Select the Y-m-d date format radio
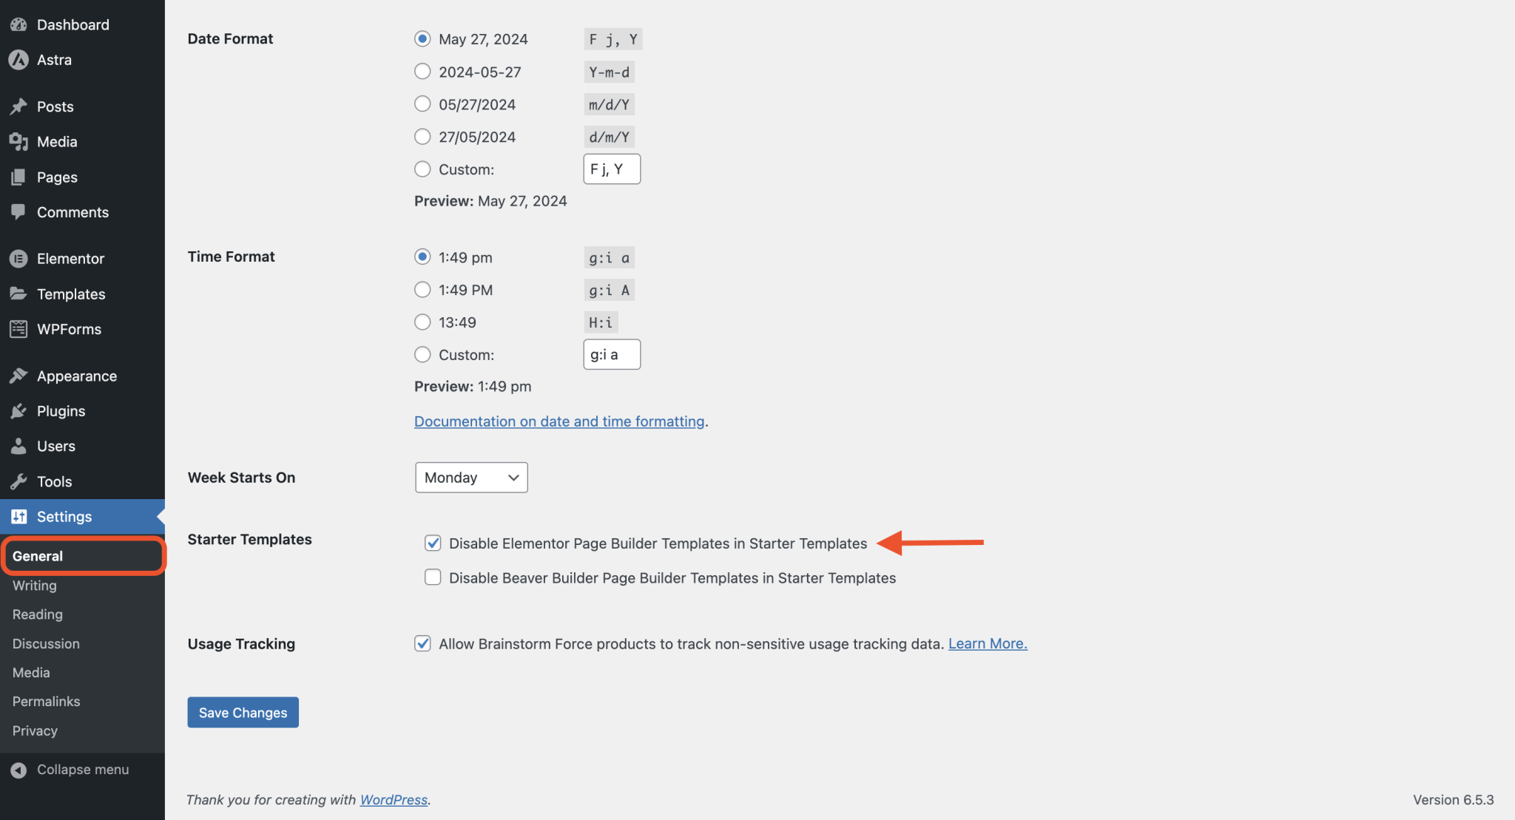The image size is (1515, 820). [x=422, y=72]
